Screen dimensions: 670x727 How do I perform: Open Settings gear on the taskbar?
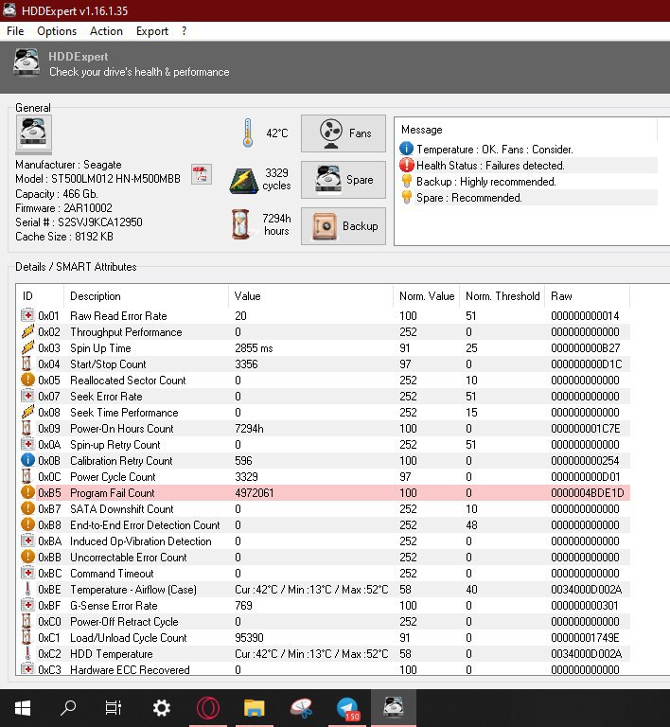pyautogui.click(x=162, y=708)
